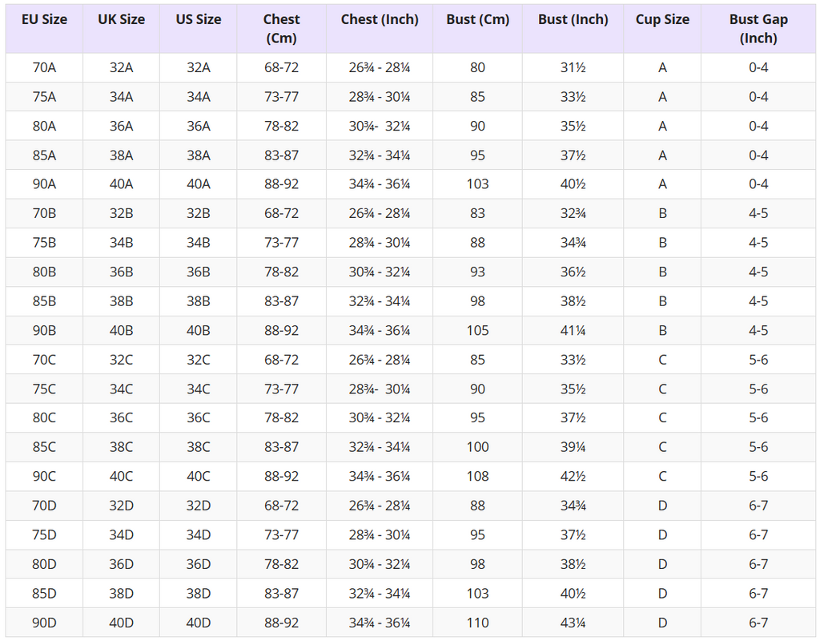Click bust inch value "39¼" in 85C row
The image size is (820, 641).
point(573,447)
